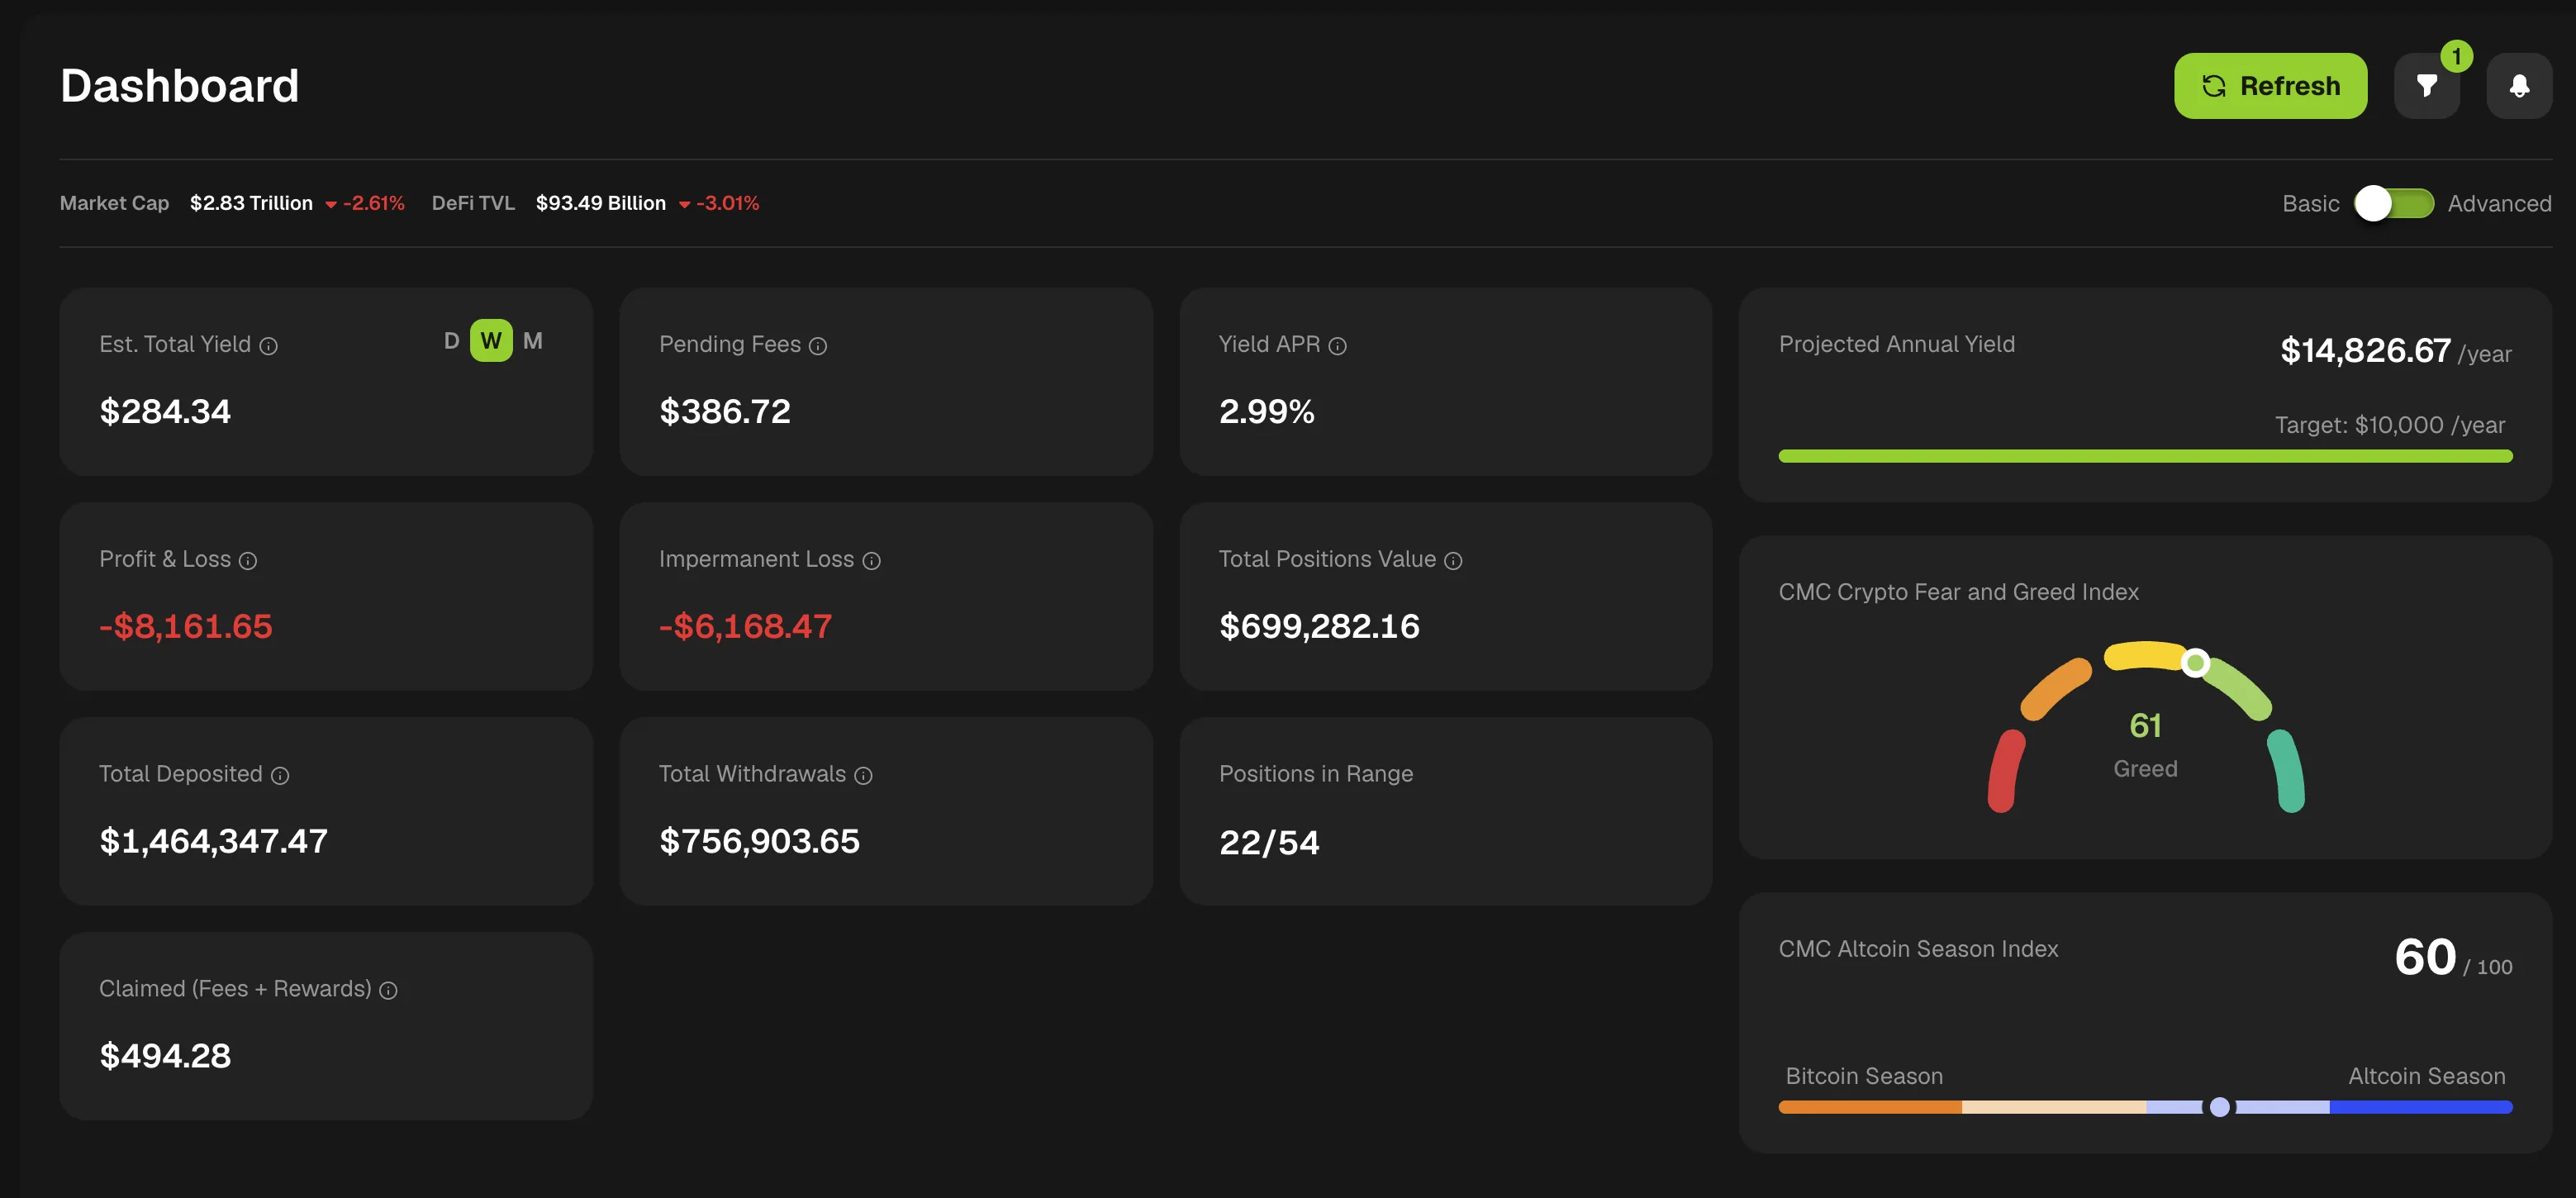The image size is (2576, 1198).
Task: Click the Market Cap down arrow indicator
Action: 331,205
